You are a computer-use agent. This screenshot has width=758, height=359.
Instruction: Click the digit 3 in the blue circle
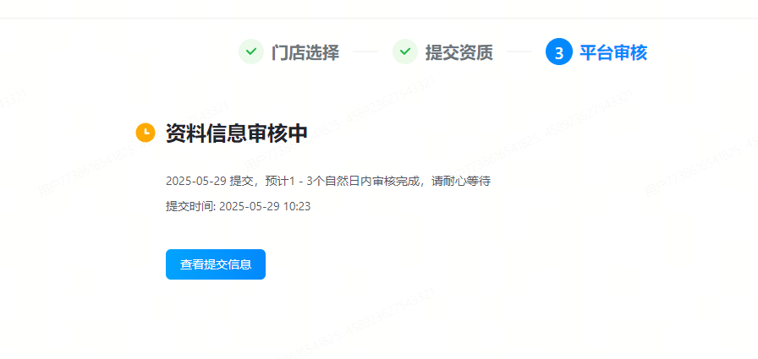click(559, 52)
